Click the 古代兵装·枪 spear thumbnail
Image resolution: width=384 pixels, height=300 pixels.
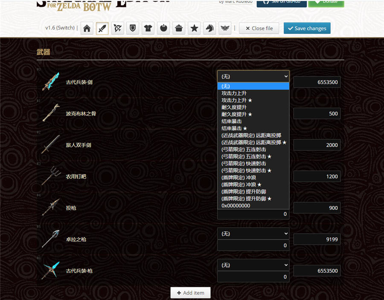click(51, 270)
